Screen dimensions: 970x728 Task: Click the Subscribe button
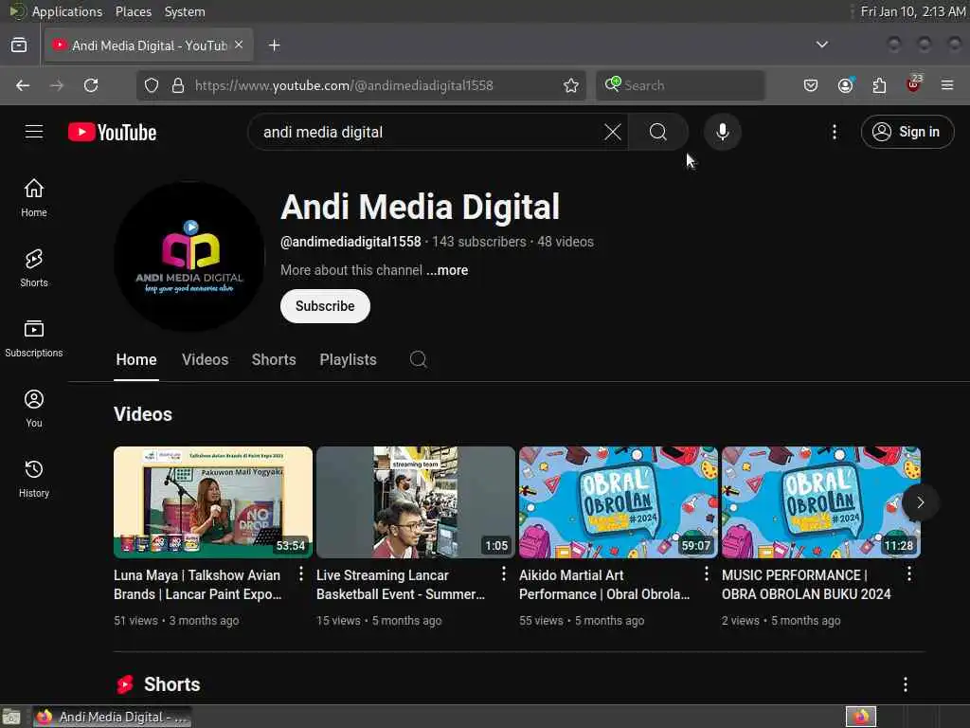(x=325, y=306)
